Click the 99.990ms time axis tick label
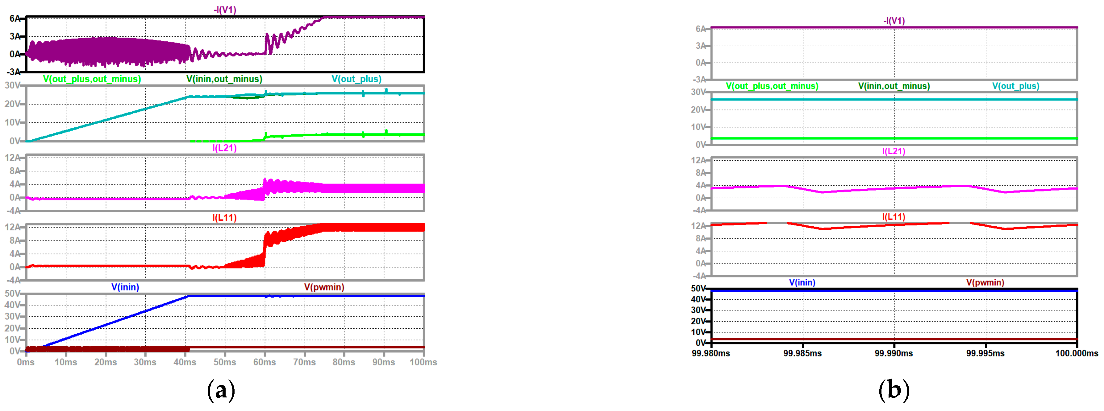 894,353
